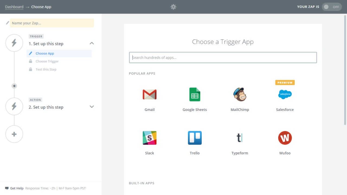Screen dimensions: 347x195
Task: Pick the MailChimp monkey icon
Action: pos(240,94)
